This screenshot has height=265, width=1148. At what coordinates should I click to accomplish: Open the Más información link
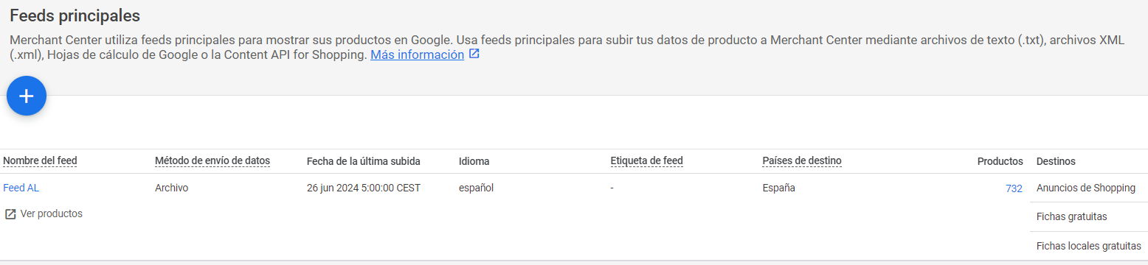coord(417,55)
